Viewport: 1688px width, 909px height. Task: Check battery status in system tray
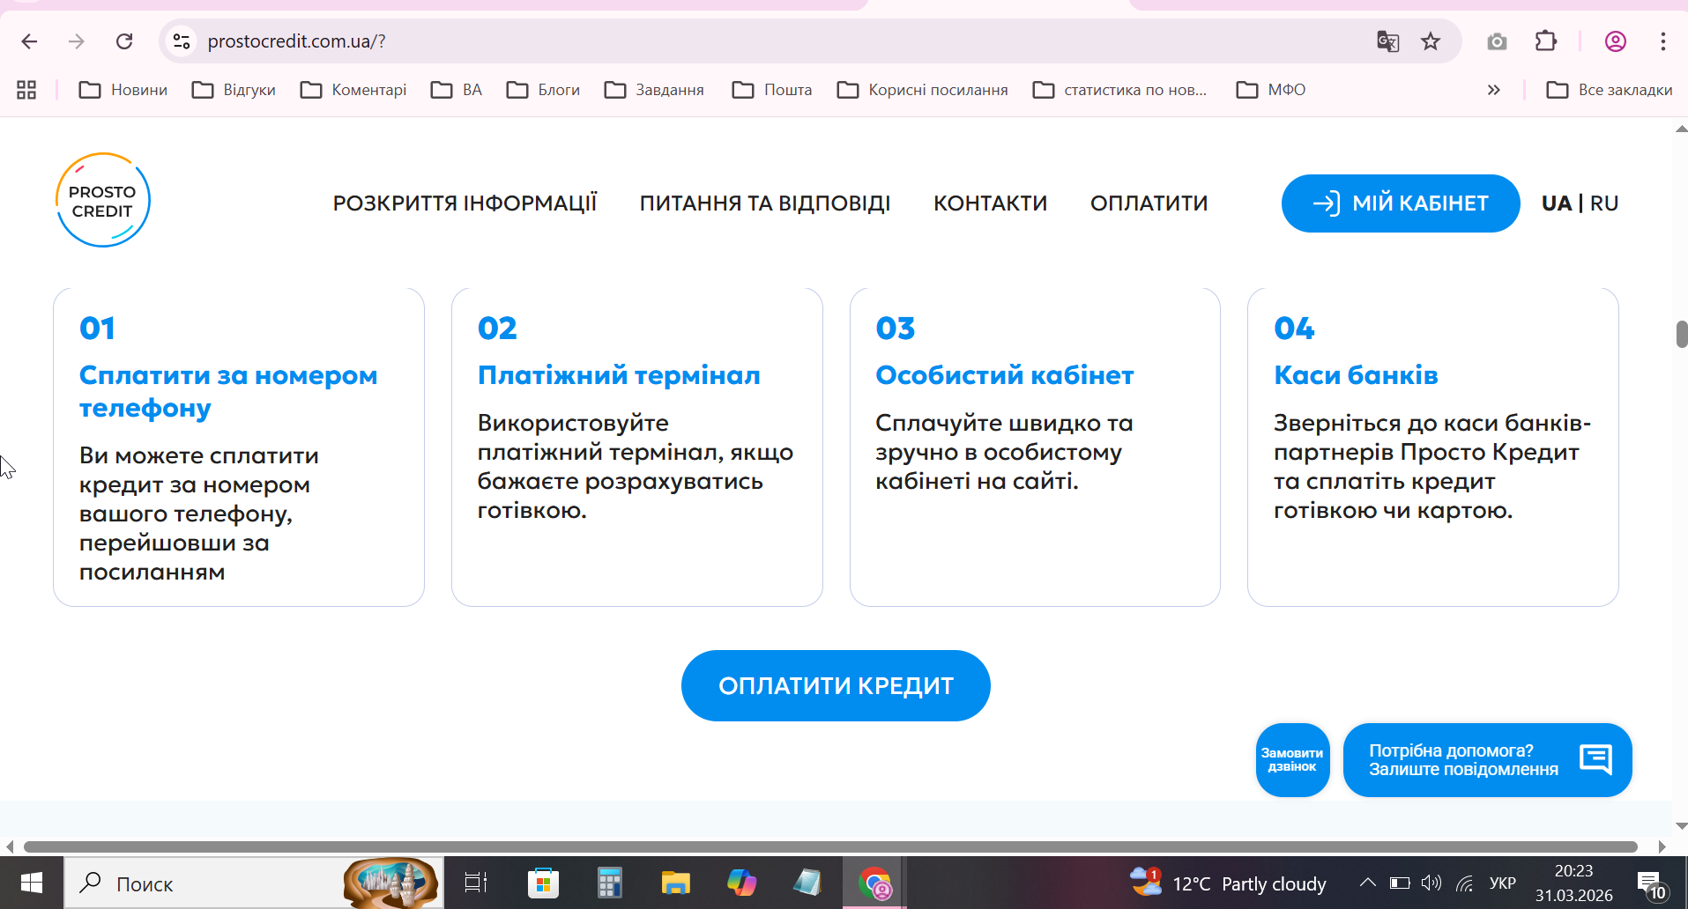tap(1400, 883)
